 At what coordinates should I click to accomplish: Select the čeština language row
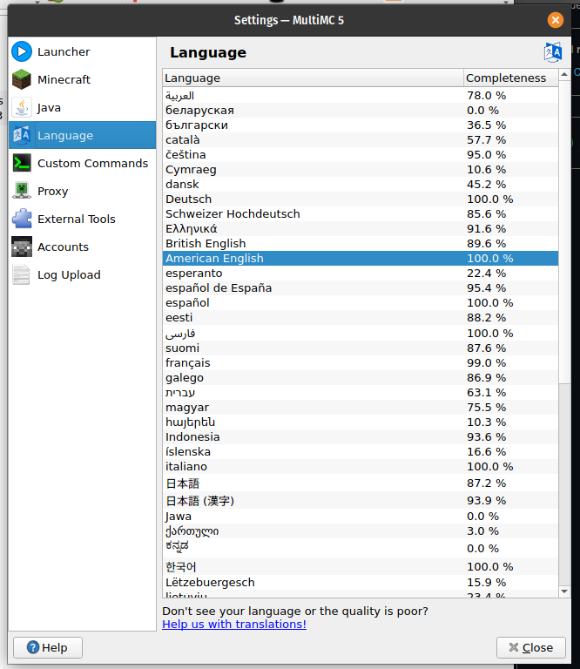tap(361, 155)
